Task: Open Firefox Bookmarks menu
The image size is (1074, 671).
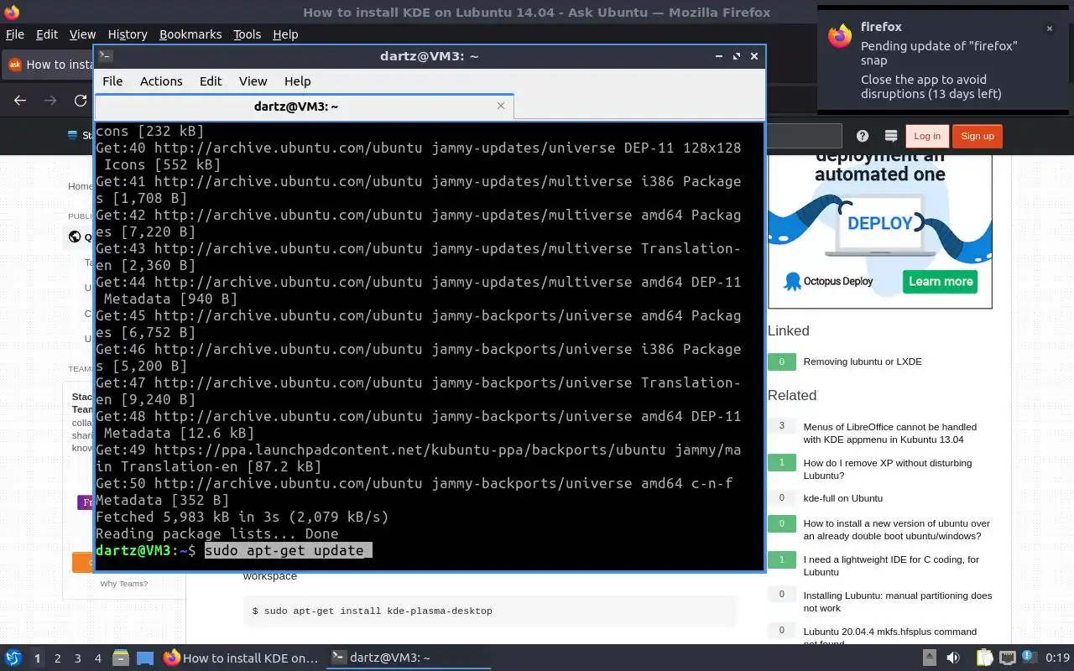Action: 190,34
